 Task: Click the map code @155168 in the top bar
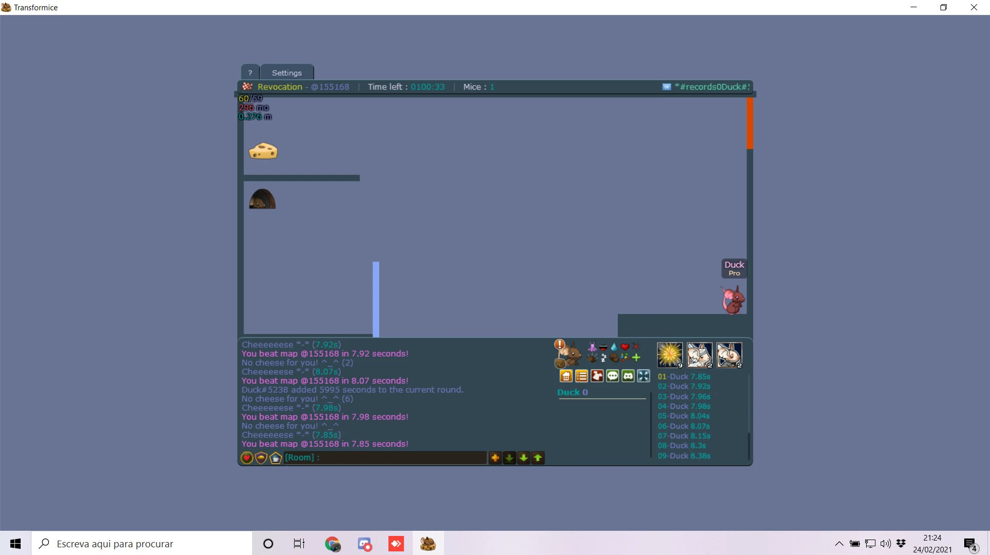[x=330, y=87]
